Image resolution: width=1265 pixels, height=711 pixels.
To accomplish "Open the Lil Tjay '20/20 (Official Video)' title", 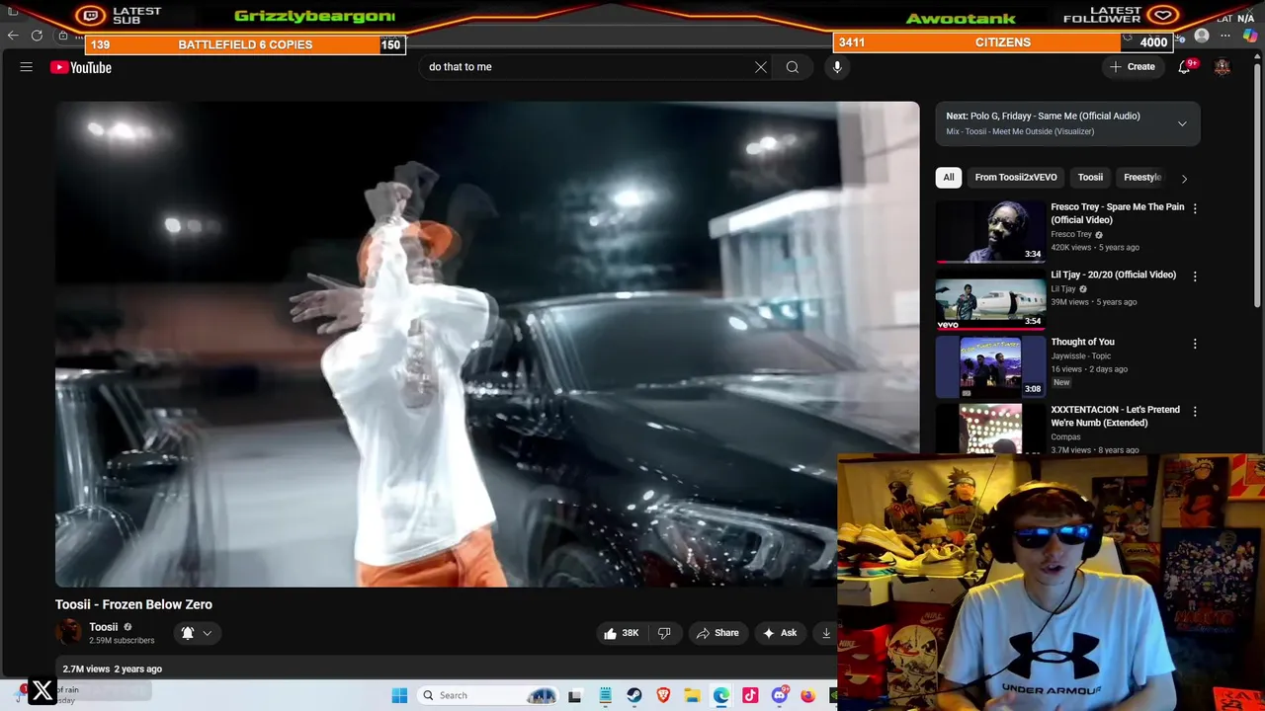I will click(1113, 275).
